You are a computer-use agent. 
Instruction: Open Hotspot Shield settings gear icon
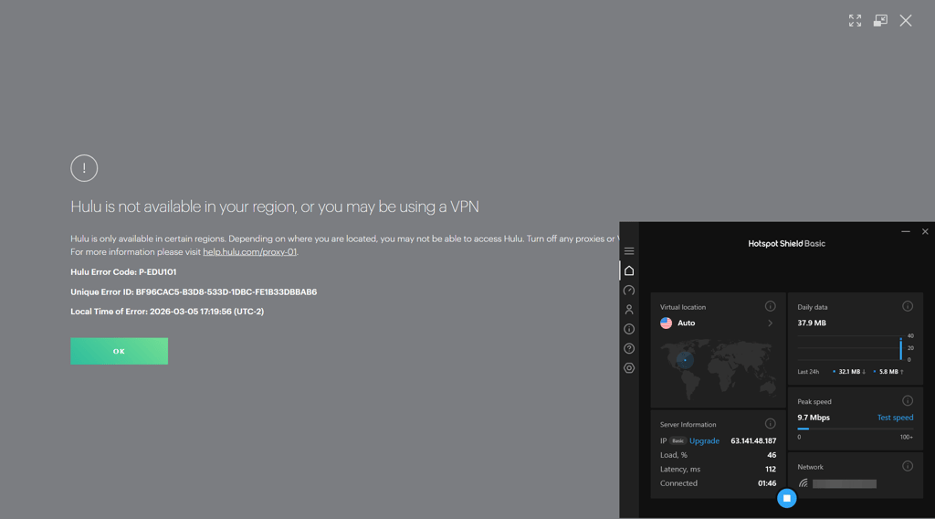(x=629, y=368)
